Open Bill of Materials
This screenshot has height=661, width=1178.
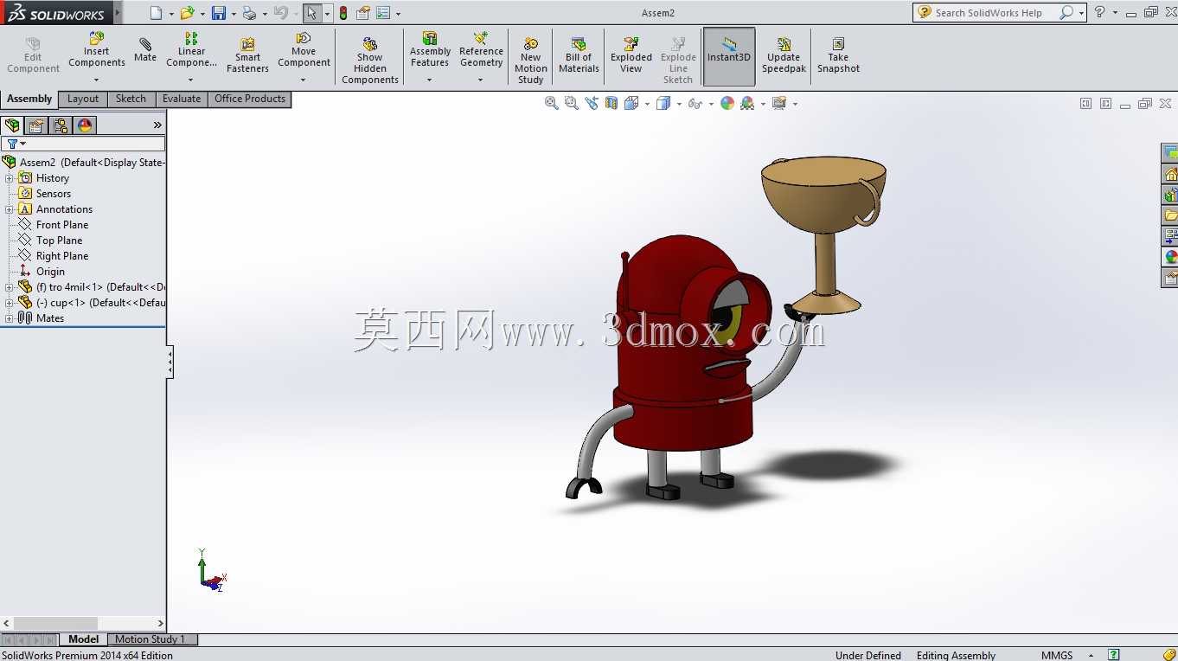[x=579, y=55]
